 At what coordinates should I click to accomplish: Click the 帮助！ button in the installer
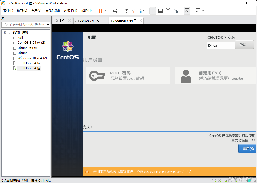244,44
